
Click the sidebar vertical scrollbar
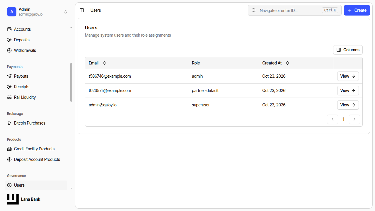pyautogui.click(x=71, y=82)
